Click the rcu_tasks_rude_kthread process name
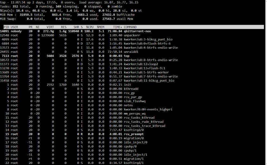The height and width of the screenshot is (165, 267). (144, 122)
